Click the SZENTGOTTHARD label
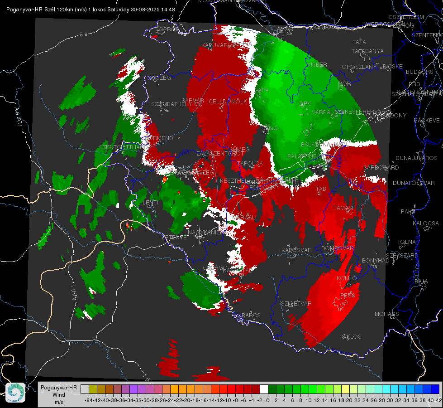This screenshot has width=443, height=408. click(124, 147)
